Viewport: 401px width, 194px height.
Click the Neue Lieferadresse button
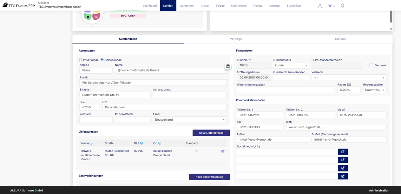click(x=211, y=133)
